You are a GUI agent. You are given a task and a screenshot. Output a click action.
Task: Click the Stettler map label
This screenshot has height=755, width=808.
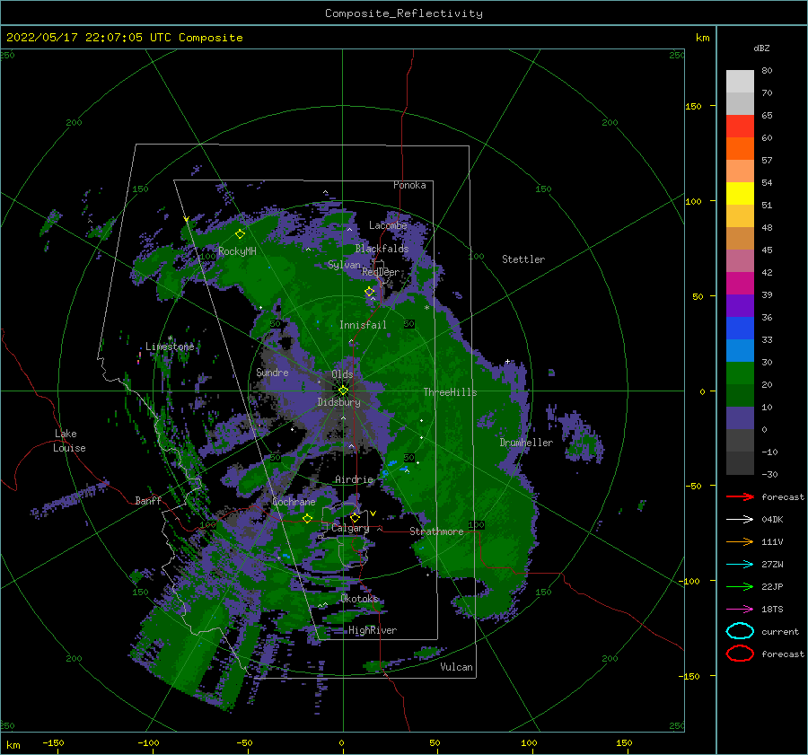click(523, 259)
